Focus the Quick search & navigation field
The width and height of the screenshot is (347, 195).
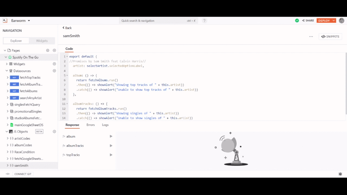click(159, 21)
